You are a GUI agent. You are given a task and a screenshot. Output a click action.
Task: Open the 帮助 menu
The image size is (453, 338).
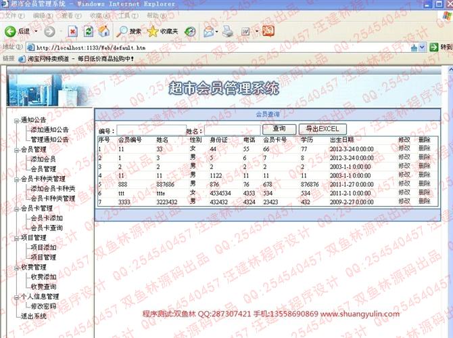click(157, 16)
